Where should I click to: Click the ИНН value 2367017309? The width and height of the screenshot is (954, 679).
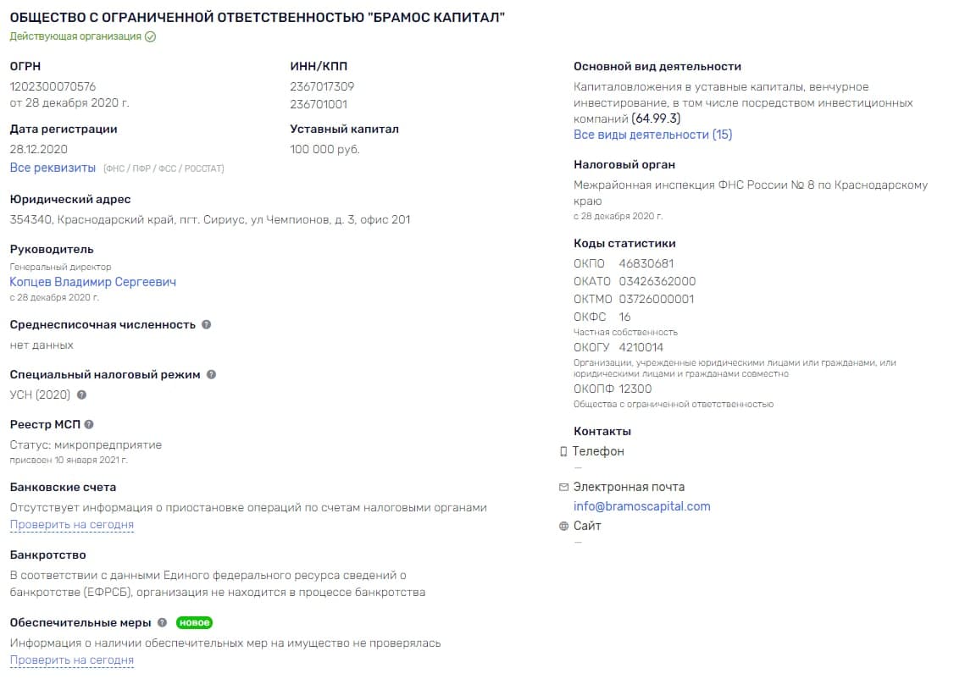(x=322, y=86)
